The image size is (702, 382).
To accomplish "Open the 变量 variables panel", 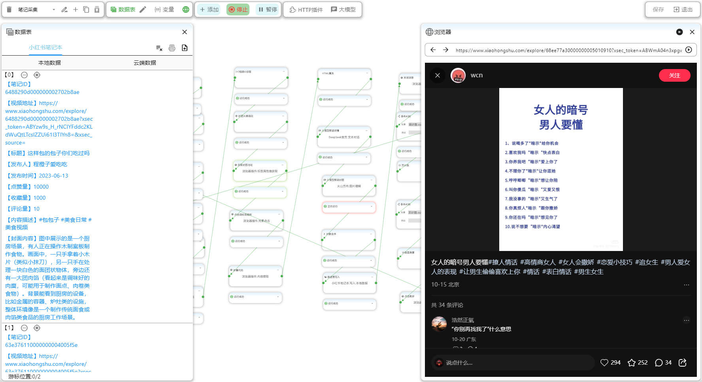I will 164,9.
